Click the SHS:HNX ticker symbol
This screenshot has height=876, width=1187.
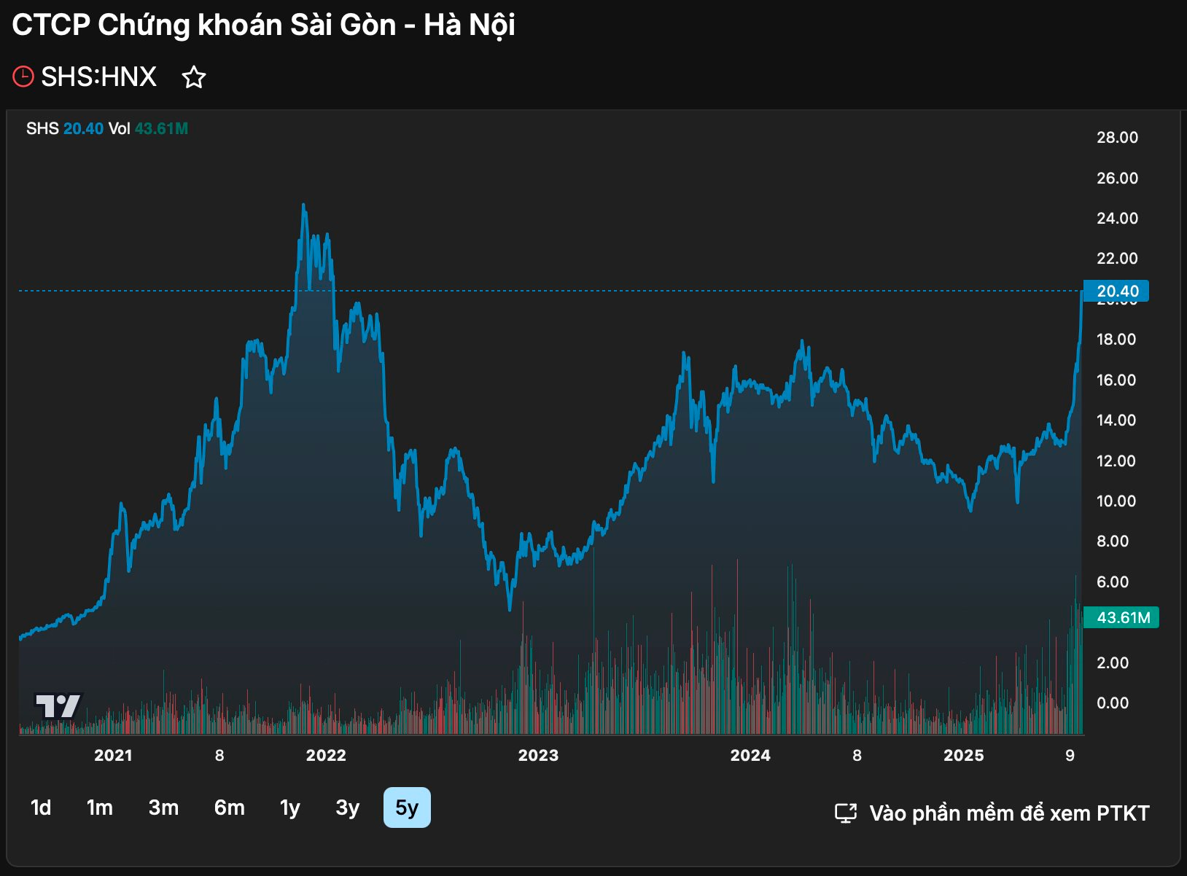[x=98, y=77]
